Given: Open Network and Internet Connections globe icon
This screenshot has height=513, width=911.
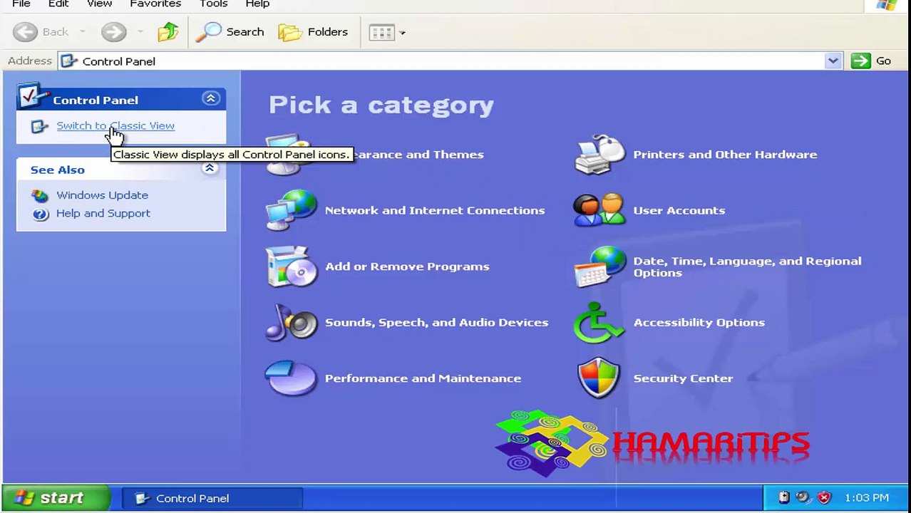Looking at the screenshot, I should coord(291,210).
